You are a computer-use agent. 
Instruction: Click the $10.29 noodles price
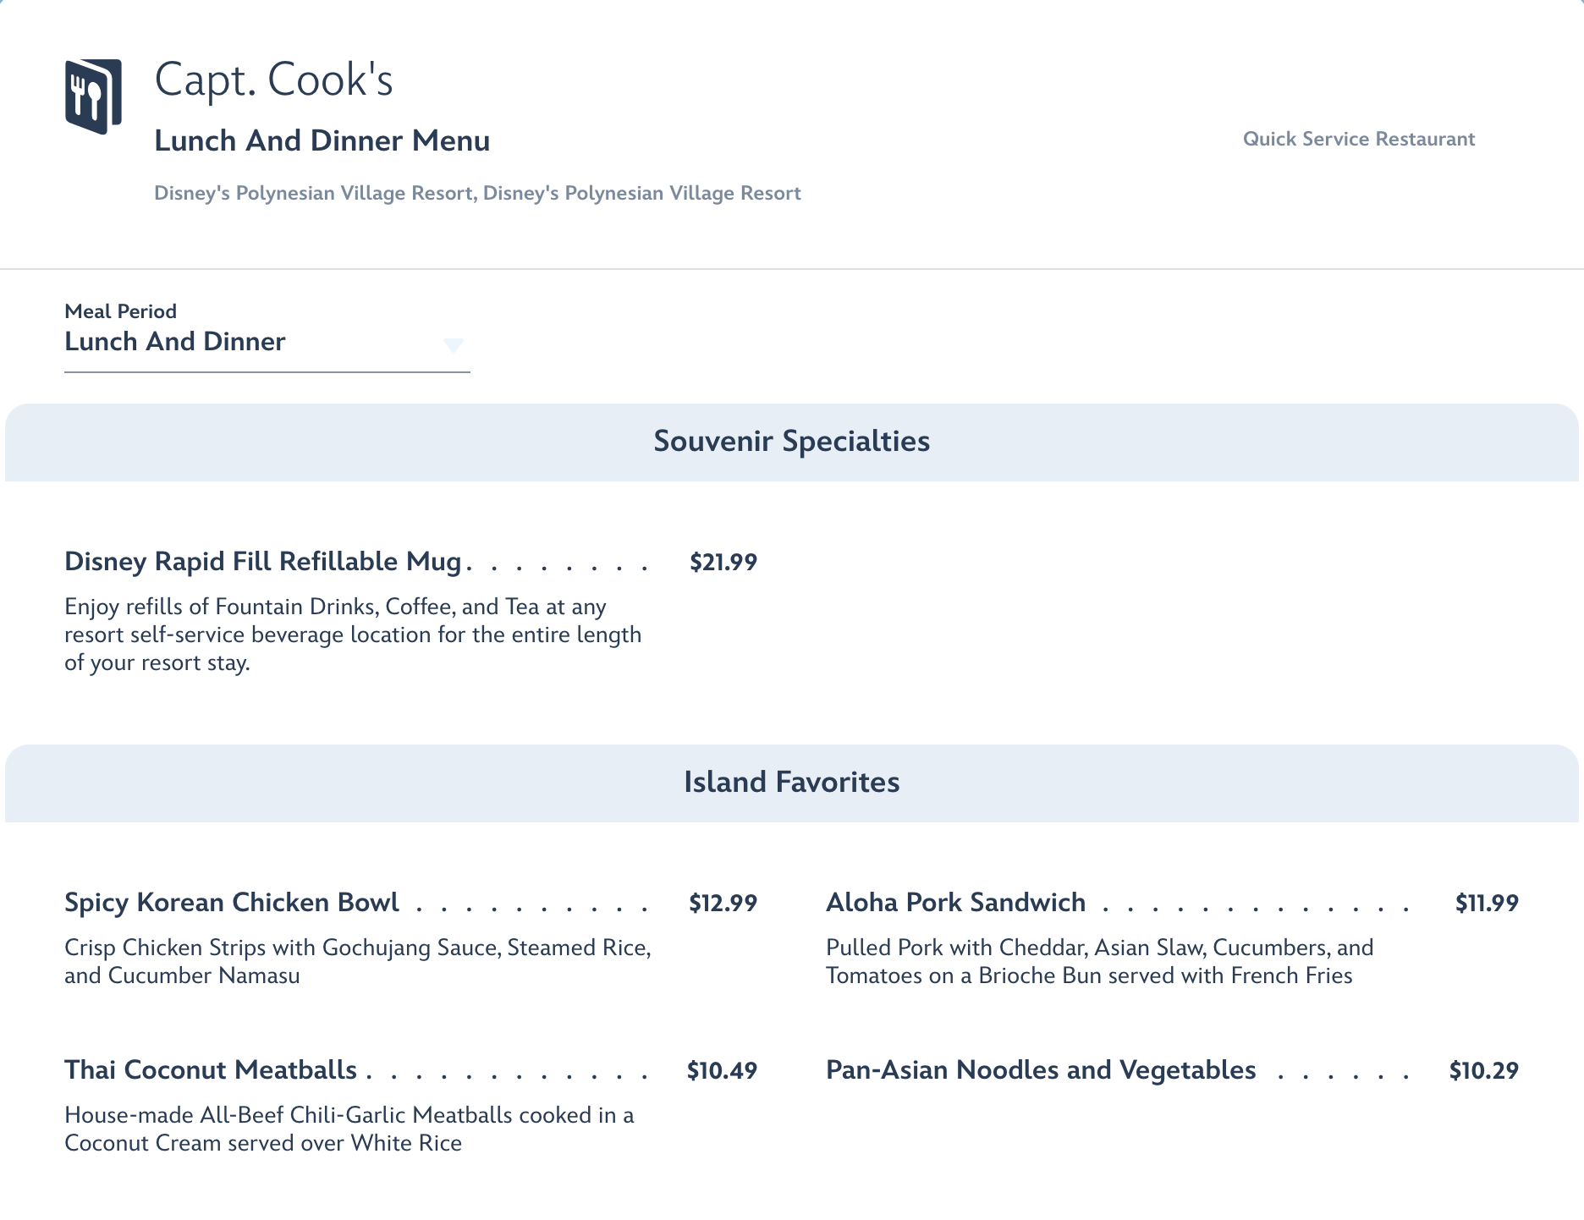click(1483, 1071)
